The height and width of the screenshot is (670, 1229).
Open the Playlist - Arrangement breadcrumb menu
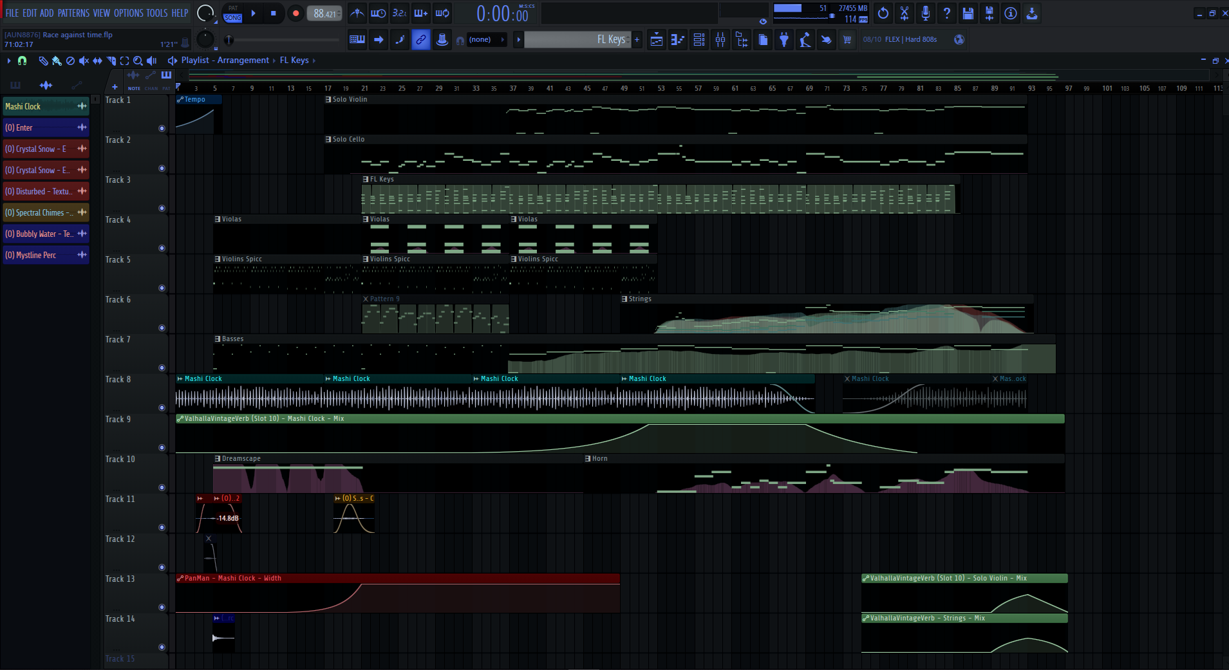coord(225,60)
